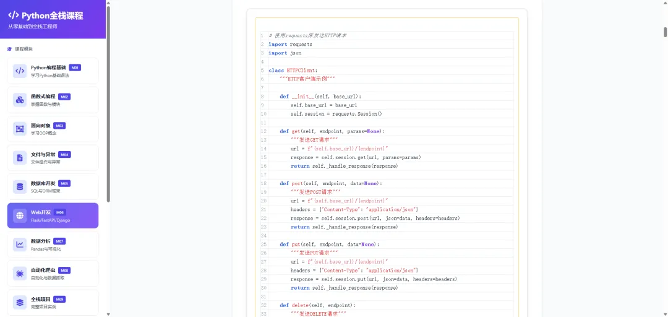Click the file icon on 文件与异常 card
668x317 pixels.
point(20,158)
